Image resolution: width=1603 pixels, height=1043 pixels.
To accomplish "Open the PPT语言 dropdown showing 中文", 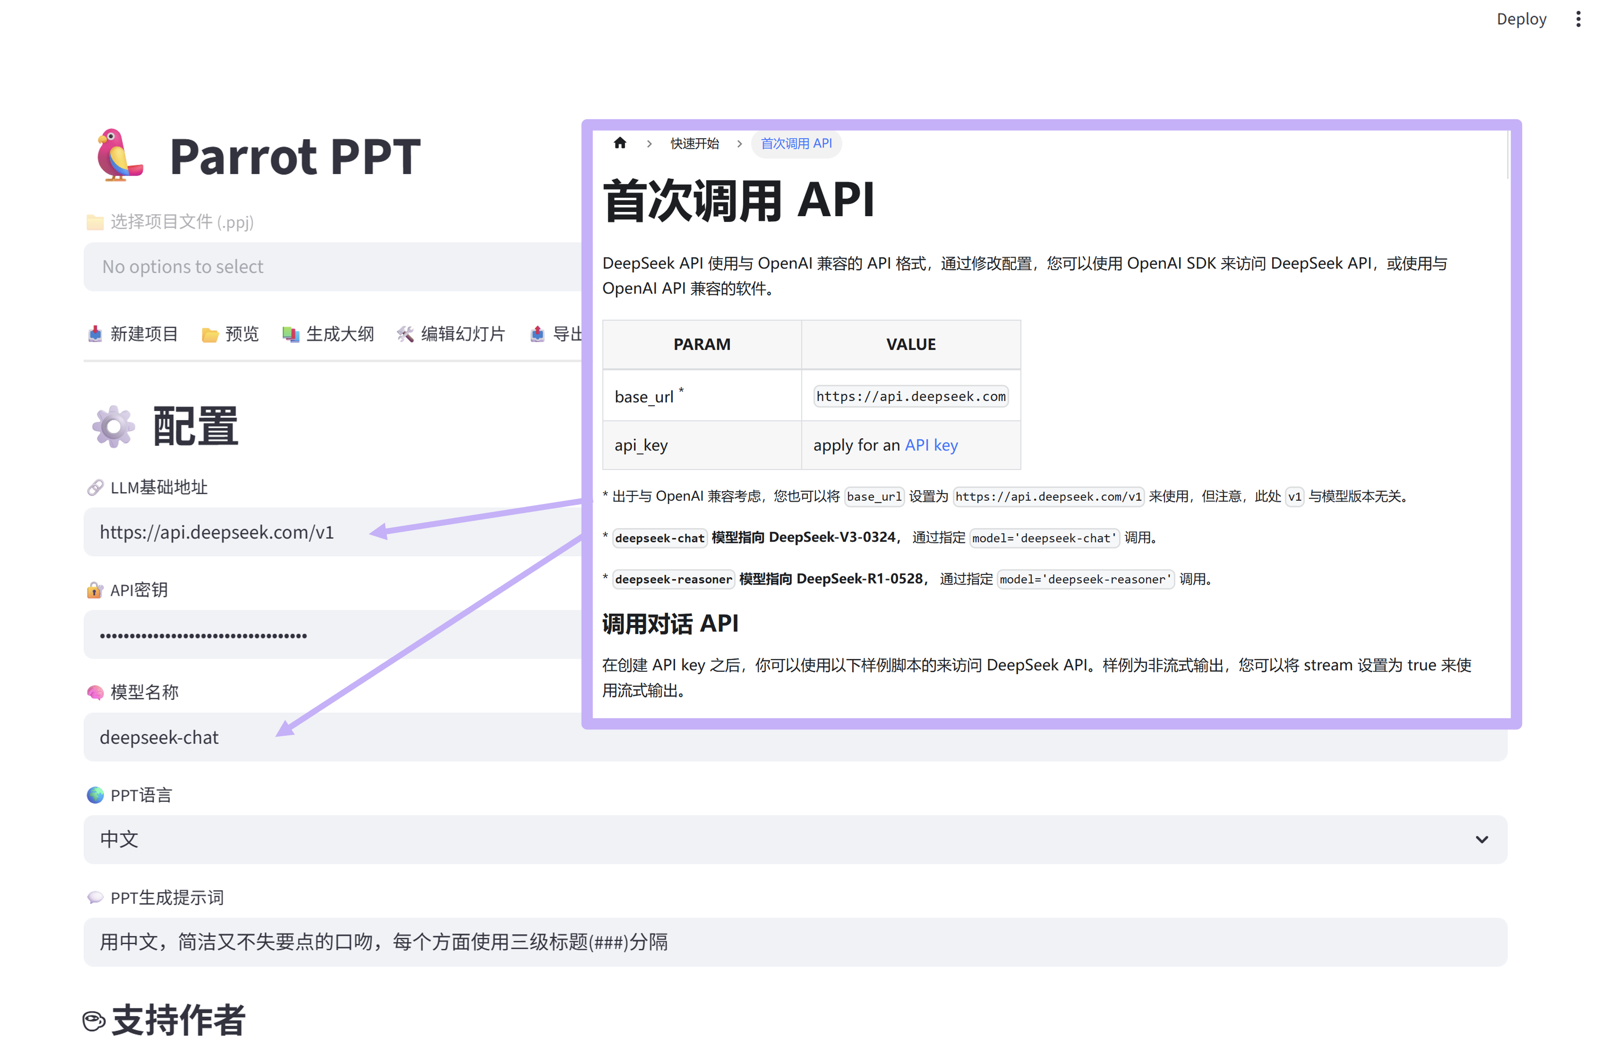I will (795, 839).
